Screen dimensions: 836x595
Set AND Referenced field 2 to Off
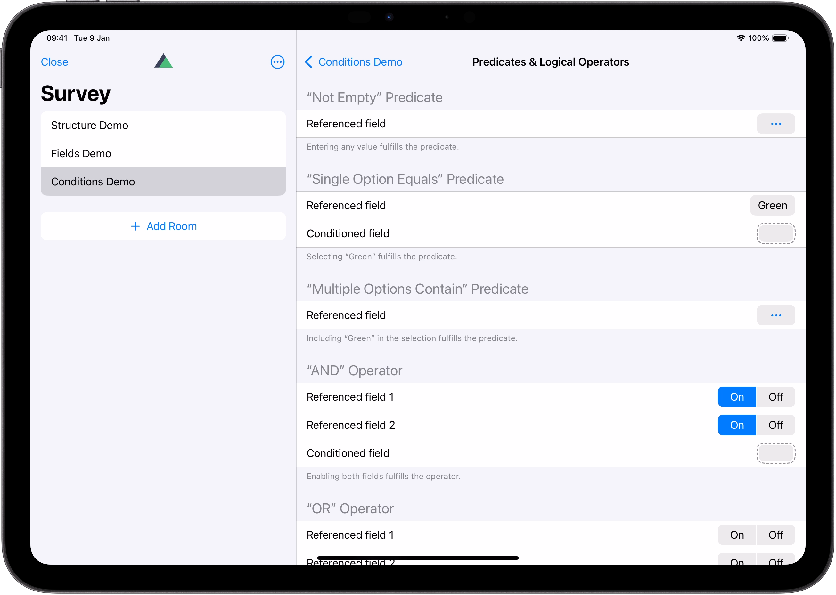click(x=775, y=425)
